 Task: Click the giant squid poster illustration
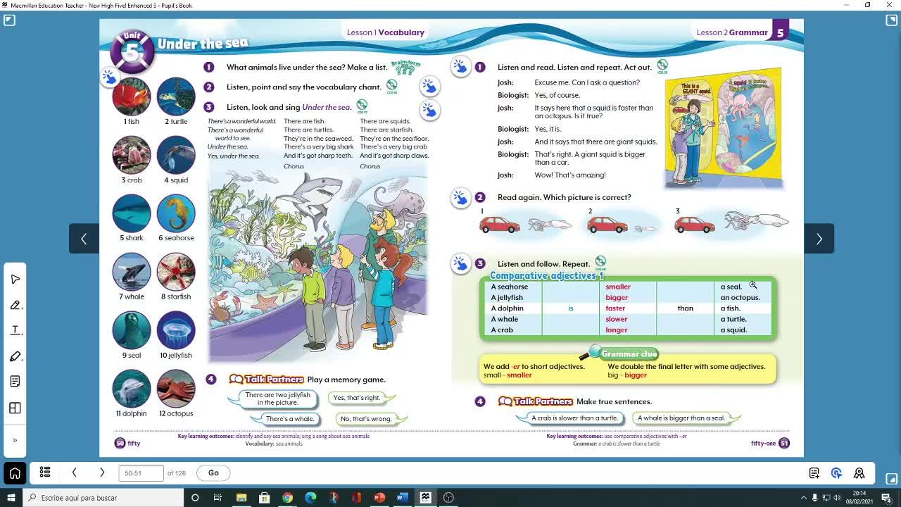(x=723, y=127)
